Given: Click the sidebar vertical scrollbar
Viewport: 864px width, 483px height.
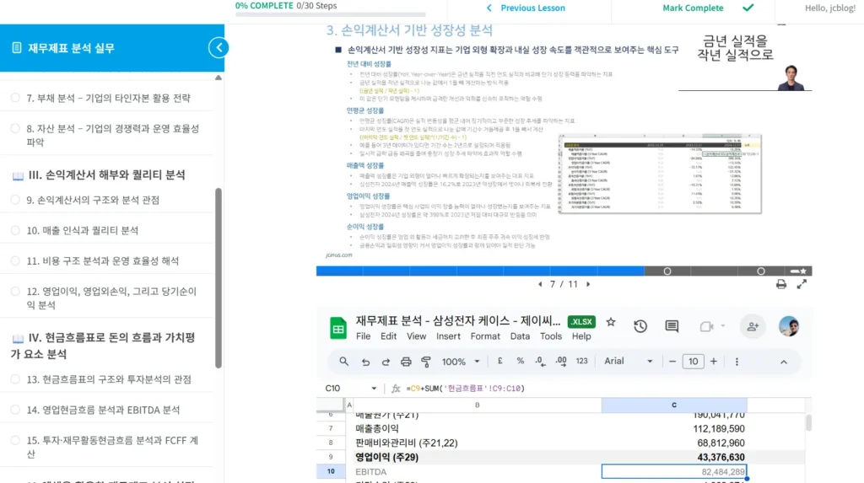Looking at the screenshot, I should [219, 278].
